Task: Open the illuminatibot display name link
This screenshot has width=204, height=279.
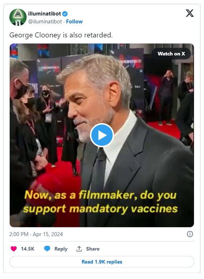Action: pos(45,14)
